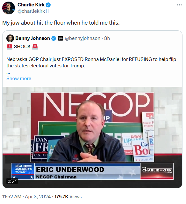Open the 11:52 AM Apr 3, 2024 timestamp
This screenshot has width=186, height=204.
tap(26, 196)
